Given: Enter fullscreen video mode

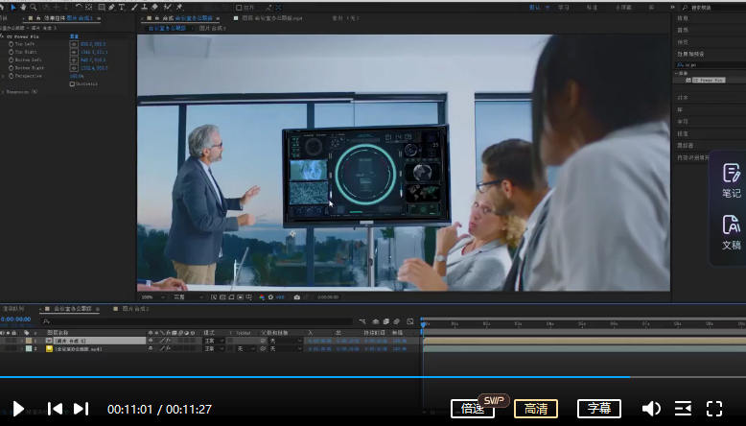Looking at the screenshot, I should pyautogui.click(x=714, y=409).
